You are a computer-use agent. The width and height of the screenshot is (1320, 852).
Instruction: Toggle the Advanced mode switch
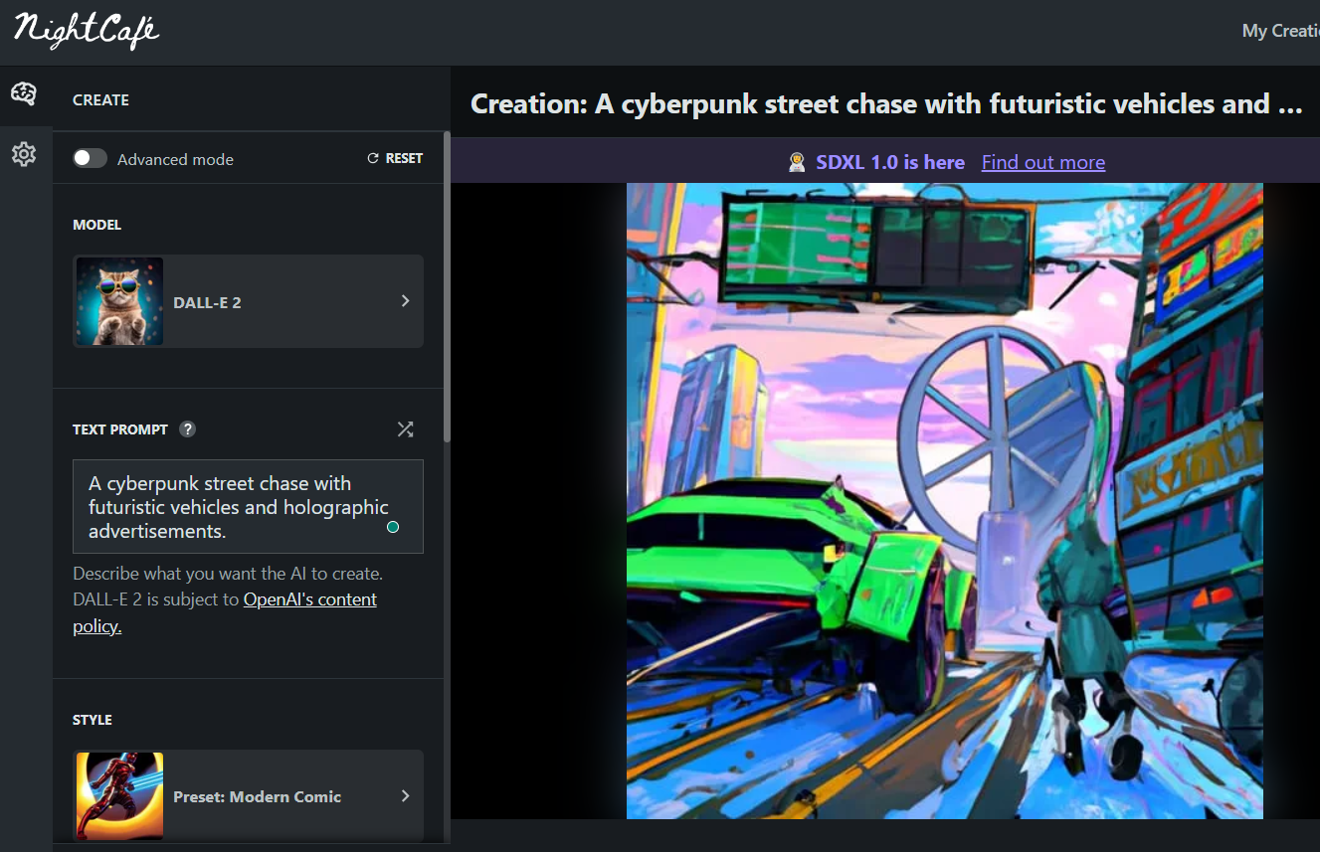pos(90,159)
